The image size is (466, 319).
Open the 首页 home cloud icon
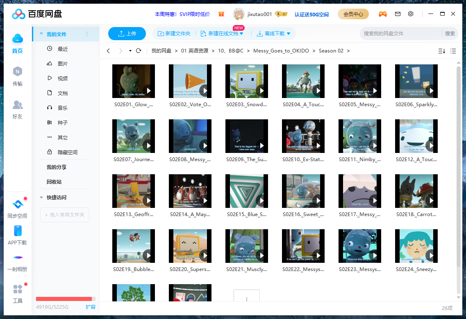18,39
